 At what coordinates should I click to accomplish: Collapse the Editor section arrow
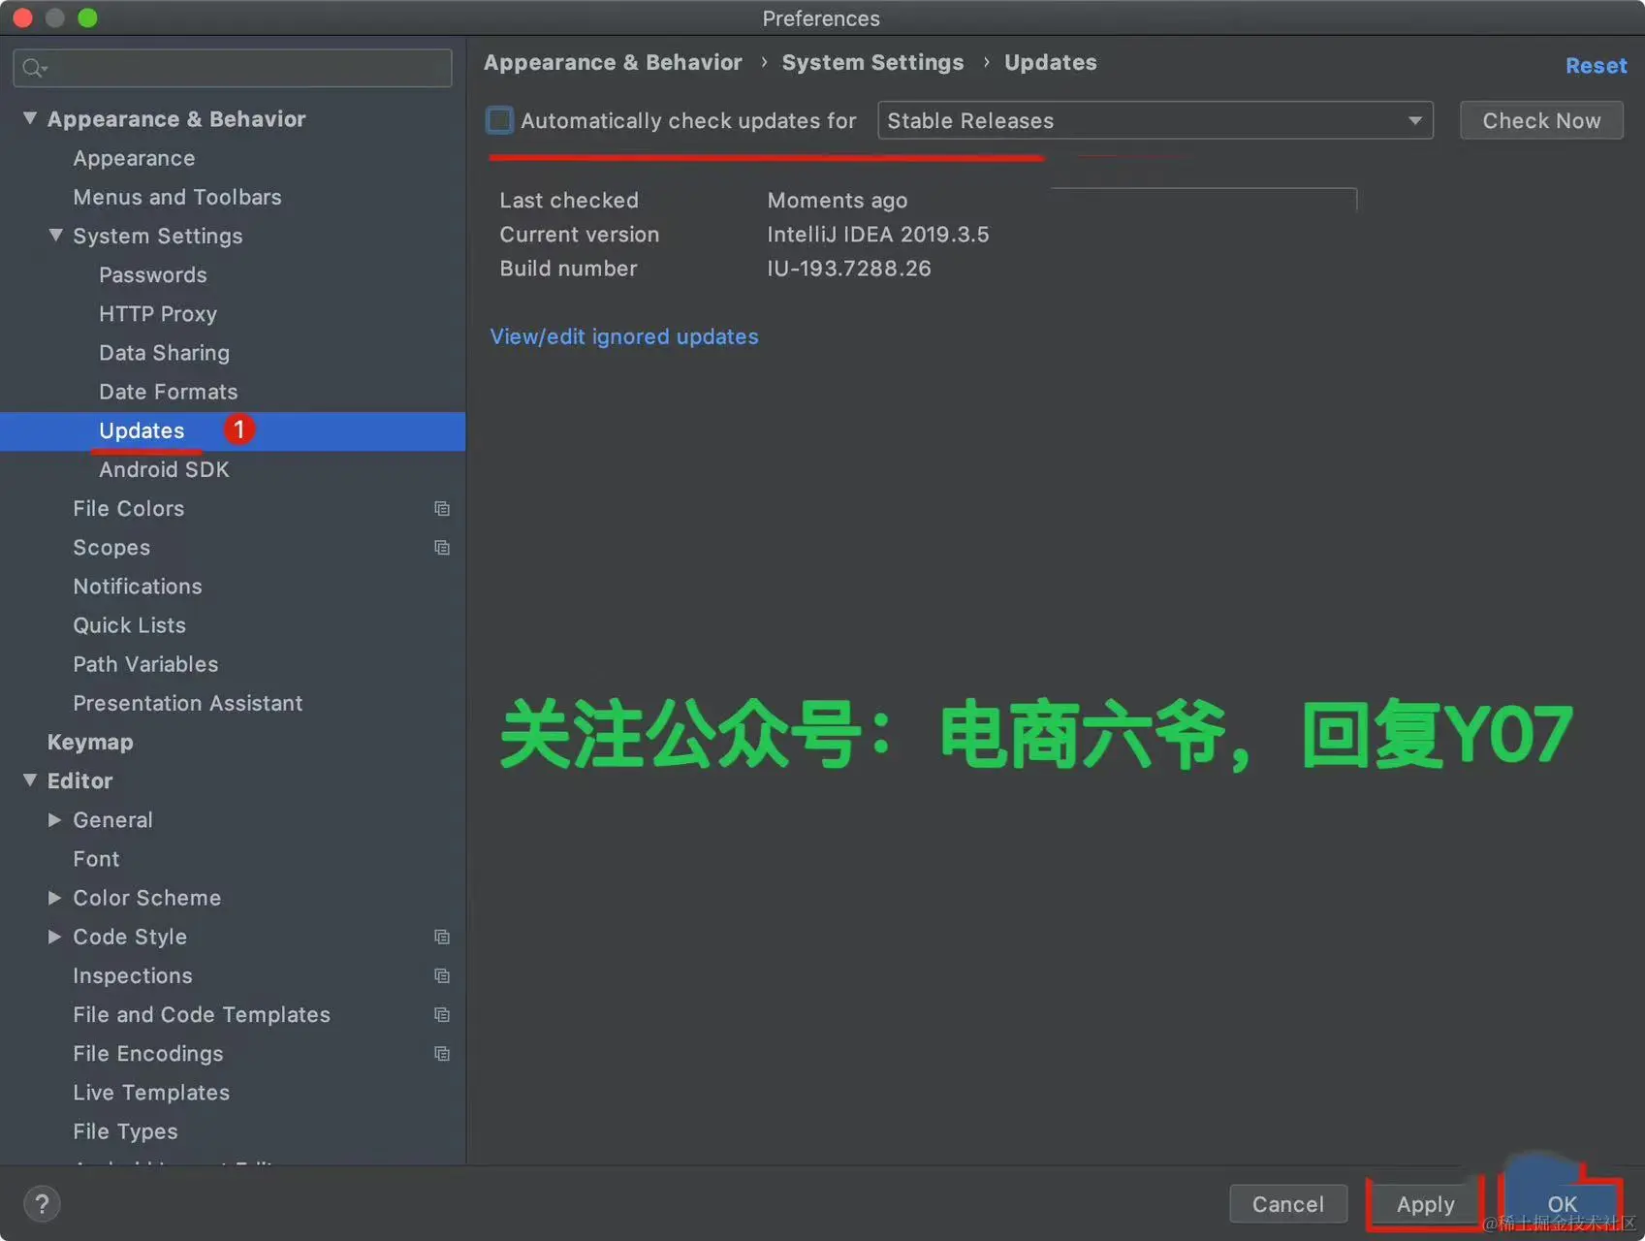click(x=30, y=780)
